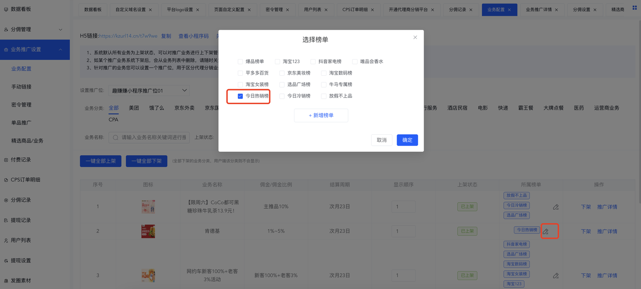
Task: Confirm the selection with 确定 button
Action: tap(407, 140)
